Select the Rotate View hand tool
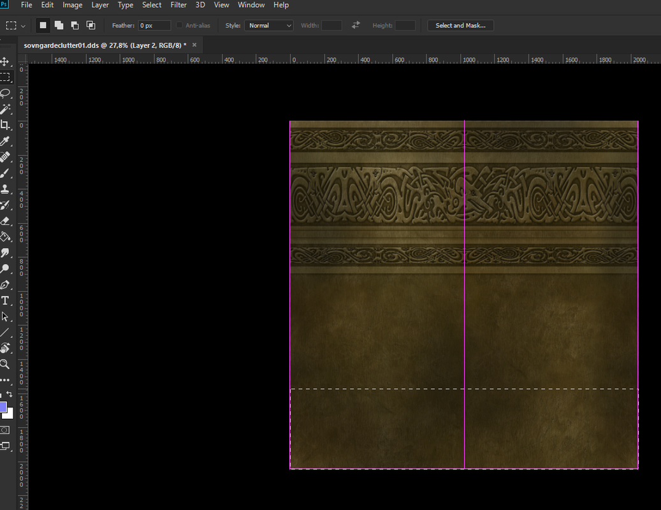This screenshot has height=510, width=661. 5,348
